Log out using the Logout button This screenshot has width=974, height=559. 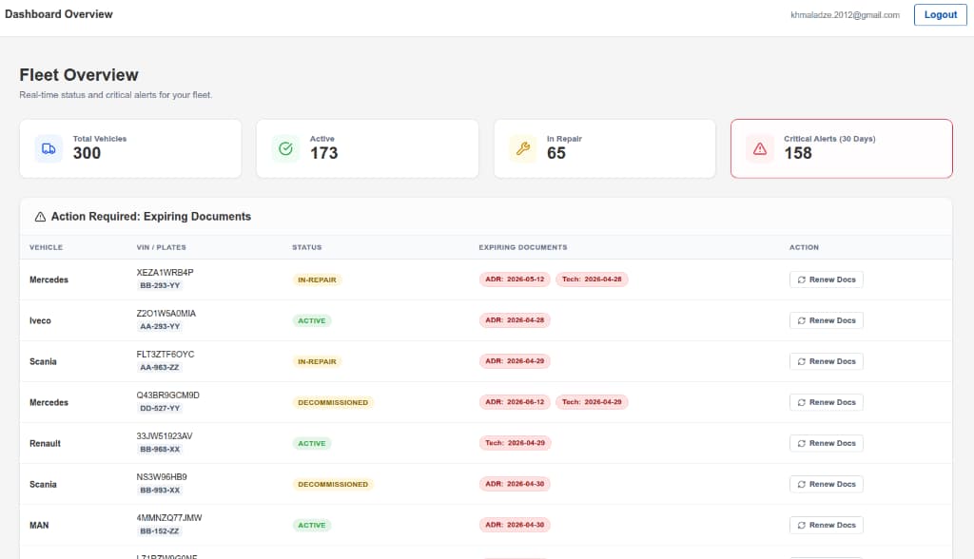coord(941,15)
